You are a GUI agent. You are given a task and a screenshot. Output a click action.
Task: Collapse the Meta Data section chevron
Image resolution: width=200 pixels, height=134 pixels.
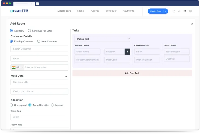(x=66, y=76)
